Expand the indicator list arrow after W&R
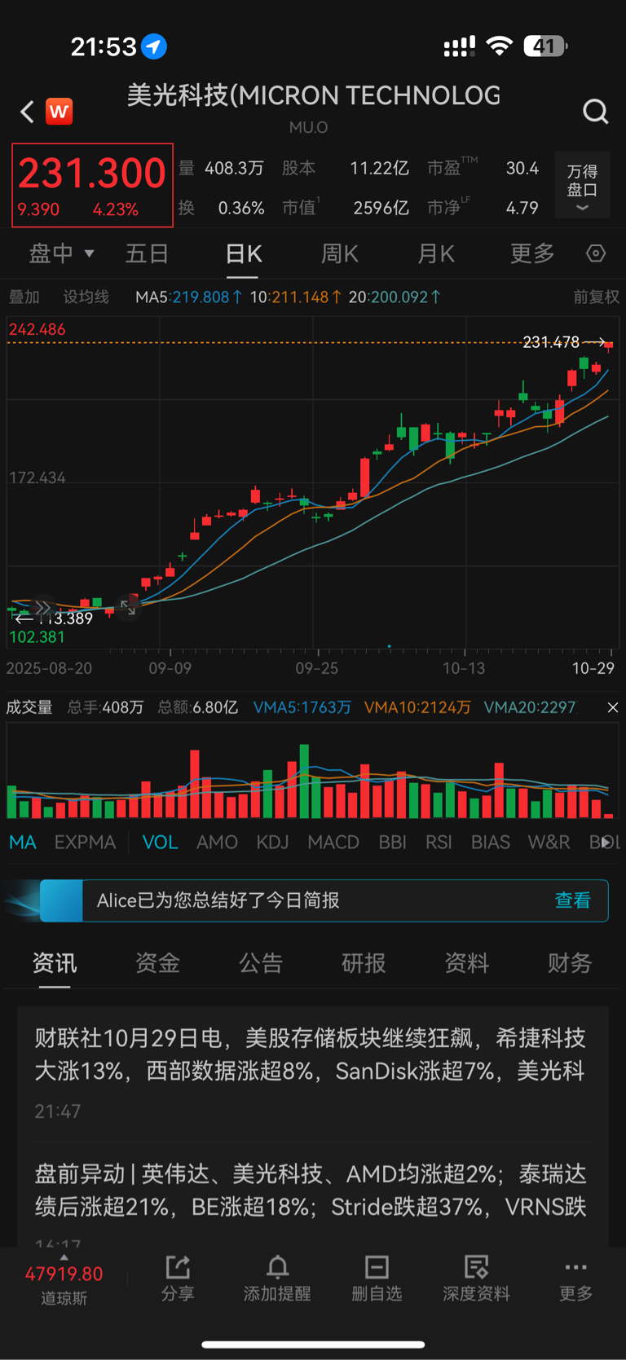The height and width of the screenshot is (1360, 626). point(606,843)
